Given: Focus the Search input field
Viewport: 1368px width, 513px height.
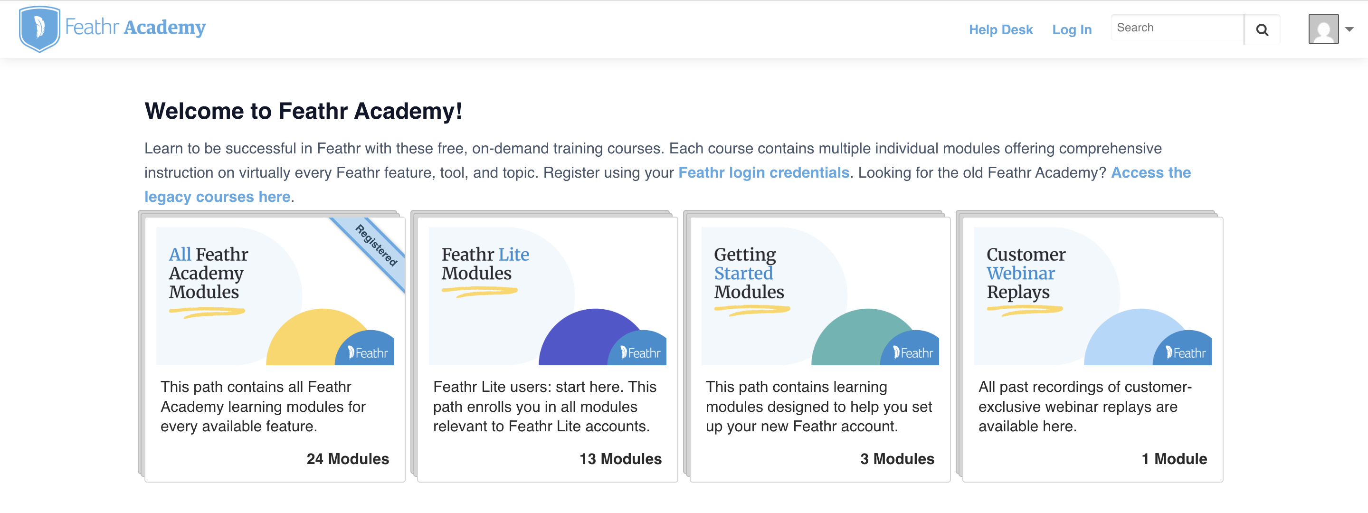Looking at the screenshot, I should [x=1177, y=28].
